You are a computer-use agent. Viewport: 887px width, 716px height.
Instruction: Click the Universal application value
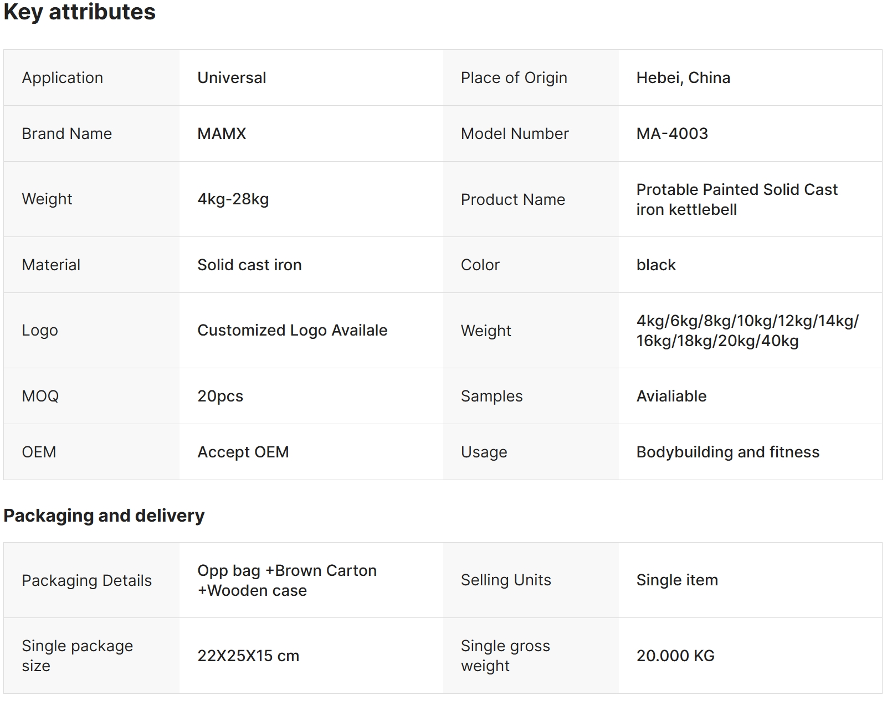click(232, 78)
